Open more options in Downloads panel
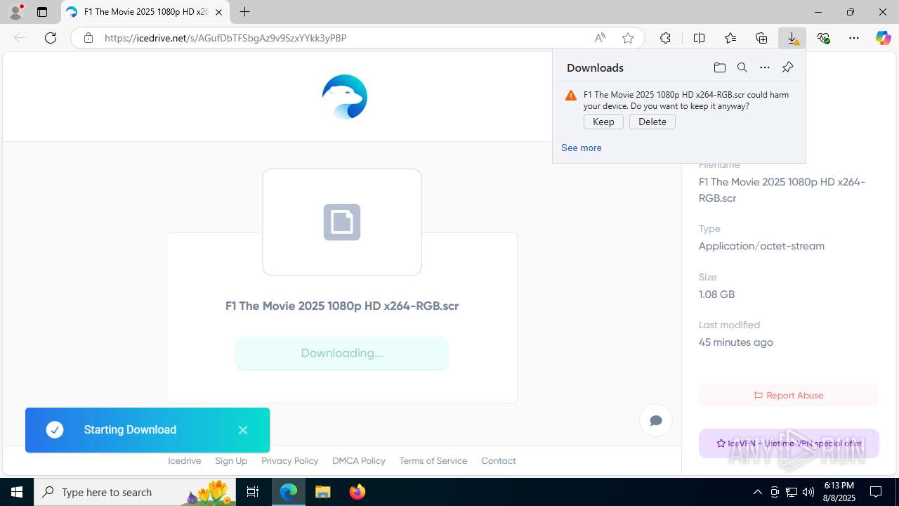The image size is (899, 506). coord(765,67)
